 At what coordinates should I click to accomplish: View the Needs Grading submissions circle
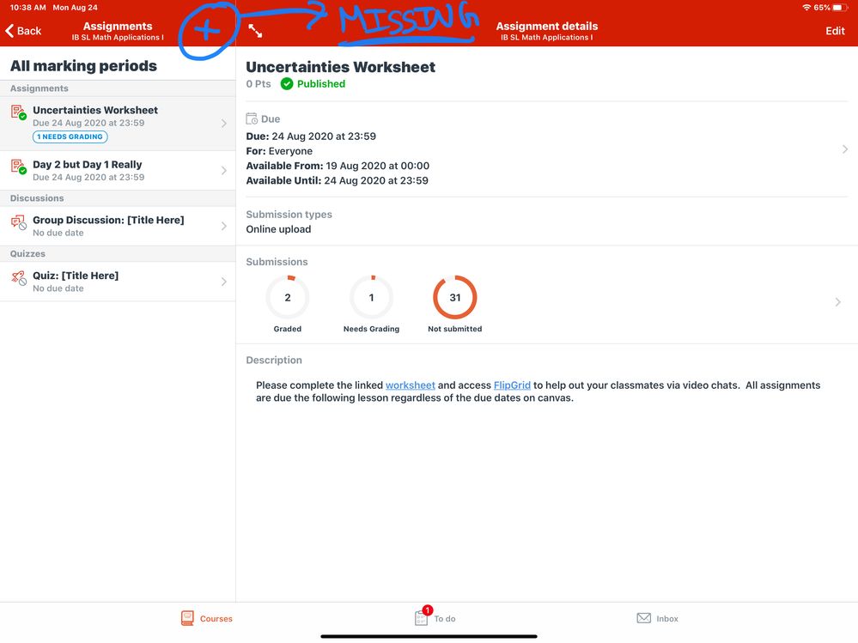(371, 298)
